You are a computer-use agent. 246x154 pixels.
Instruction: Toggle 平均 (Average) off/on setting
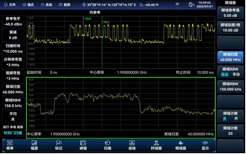[x=13, y=116]
